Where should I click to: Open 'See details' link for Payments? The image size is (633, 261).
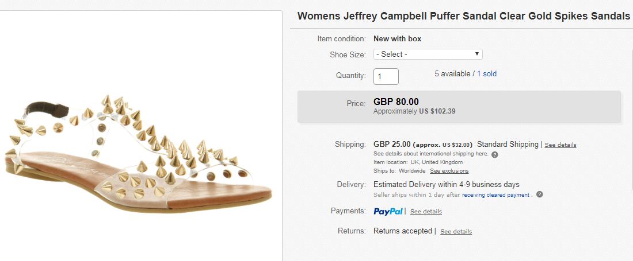pos(426,212)
